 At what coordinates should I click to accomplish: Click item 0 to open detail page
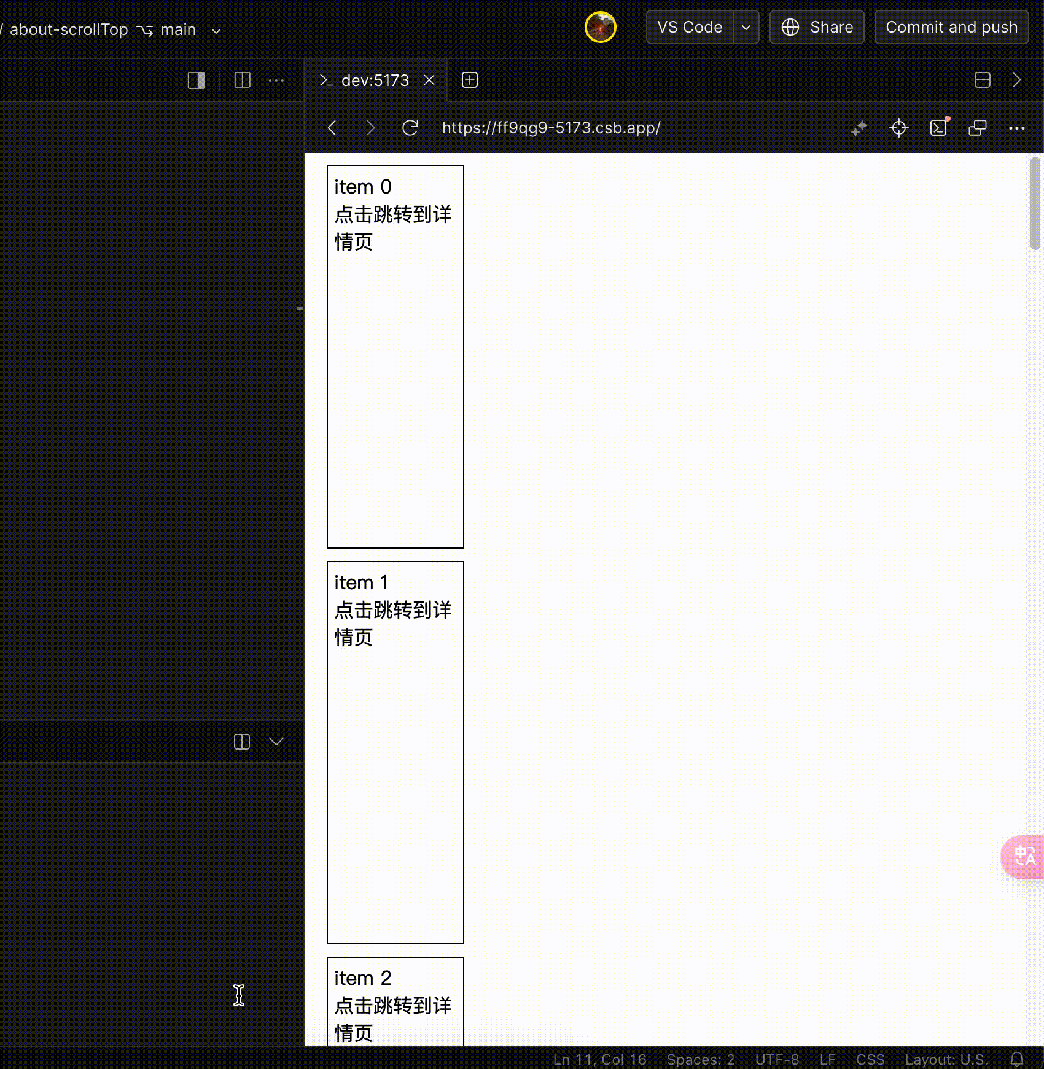[395, 356]
